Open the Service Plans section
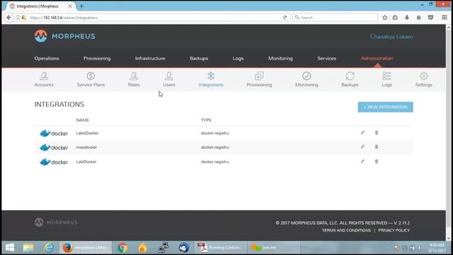The width and height of the screenshot is (453, 255). (91, 79)
